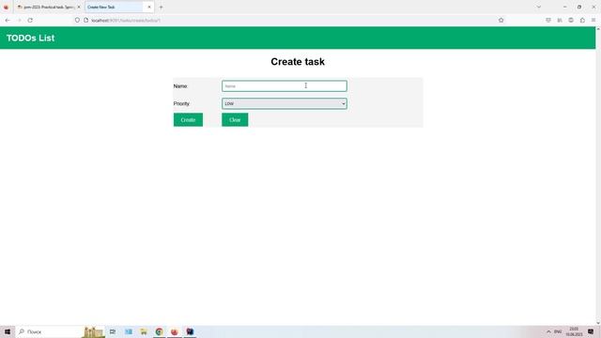The height and width of the screenshot is (338, 601).
Task: Close the Practical task tab
Action: pos(79,7)
